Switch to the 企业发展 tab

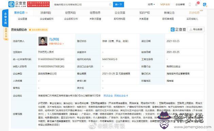point(120,13)
